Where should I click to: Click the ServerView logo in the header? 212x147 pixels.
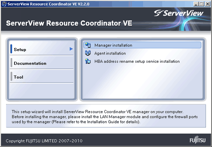click(x=178, y=13)
